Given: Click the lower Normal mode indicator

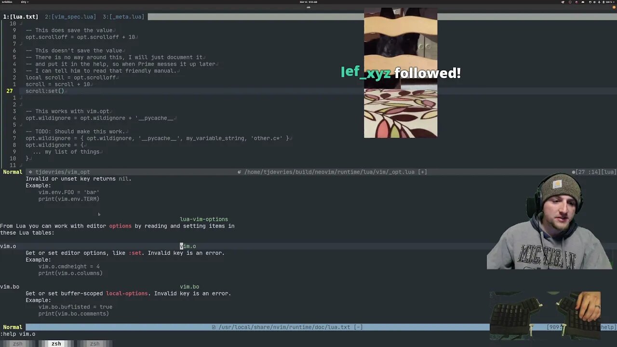Looking at the screenshot, I should click(13, 327).
